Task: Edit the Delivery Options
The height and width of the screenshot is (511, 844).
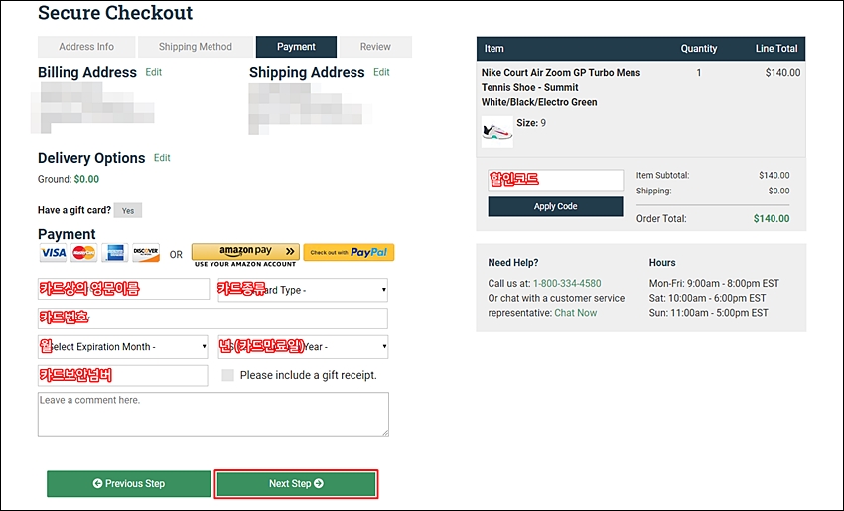Action: [162, 158]
